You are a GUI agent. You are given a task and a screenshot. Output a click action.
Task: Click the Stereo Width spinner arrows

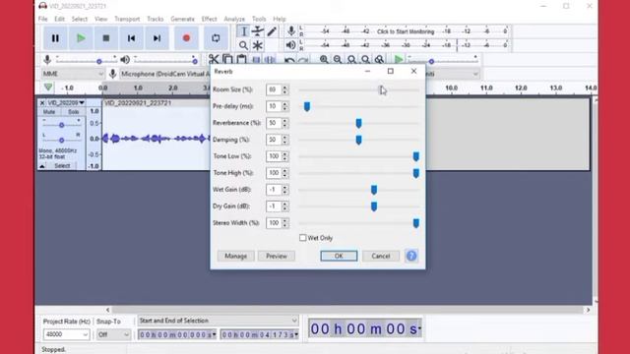point(284,223)
